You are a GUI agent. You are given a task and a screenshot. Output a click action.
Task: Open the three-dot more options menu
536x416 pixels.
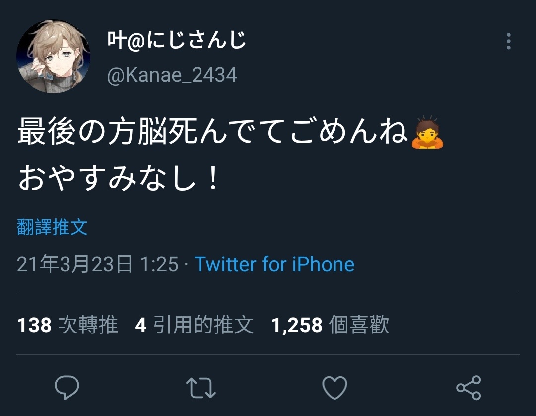tap(509, 41)
